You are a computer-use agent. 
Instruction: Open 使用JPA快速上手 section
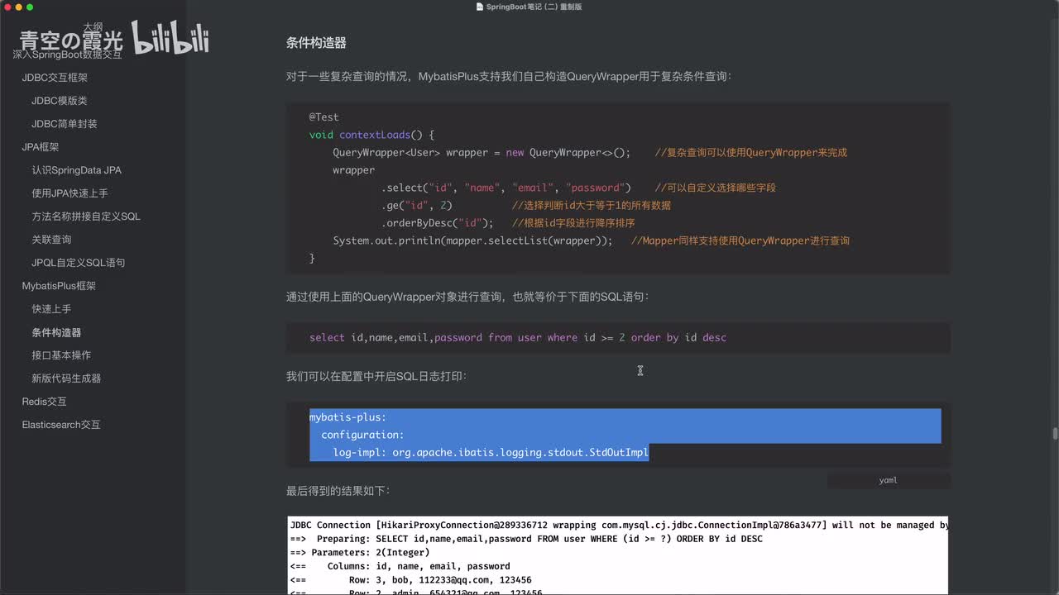pyautogui.click(x=69, y=193)
